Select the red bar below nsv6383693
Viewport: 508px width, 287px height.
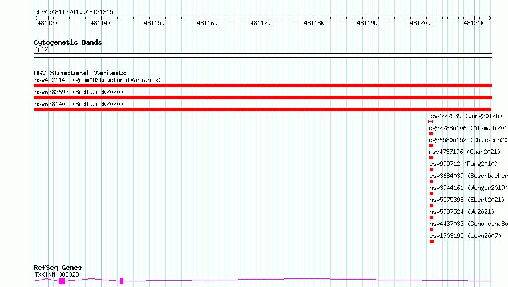263,98
